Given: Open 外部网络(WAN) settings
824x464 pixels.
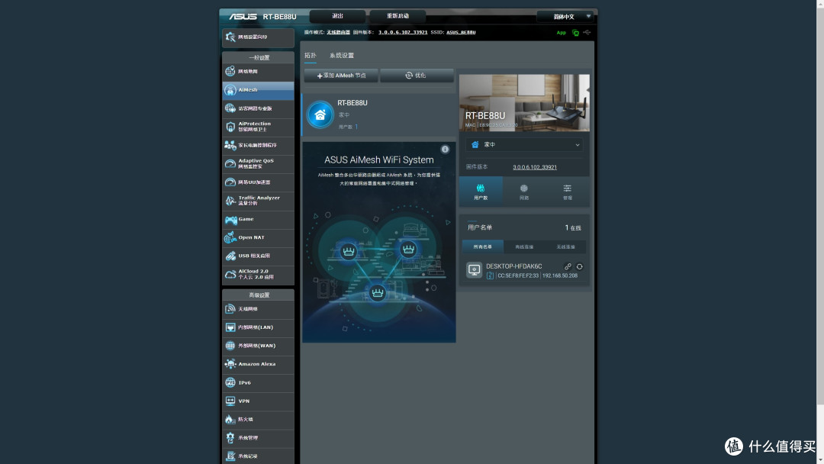Looking at the screenshot, I should coord(258,346).
